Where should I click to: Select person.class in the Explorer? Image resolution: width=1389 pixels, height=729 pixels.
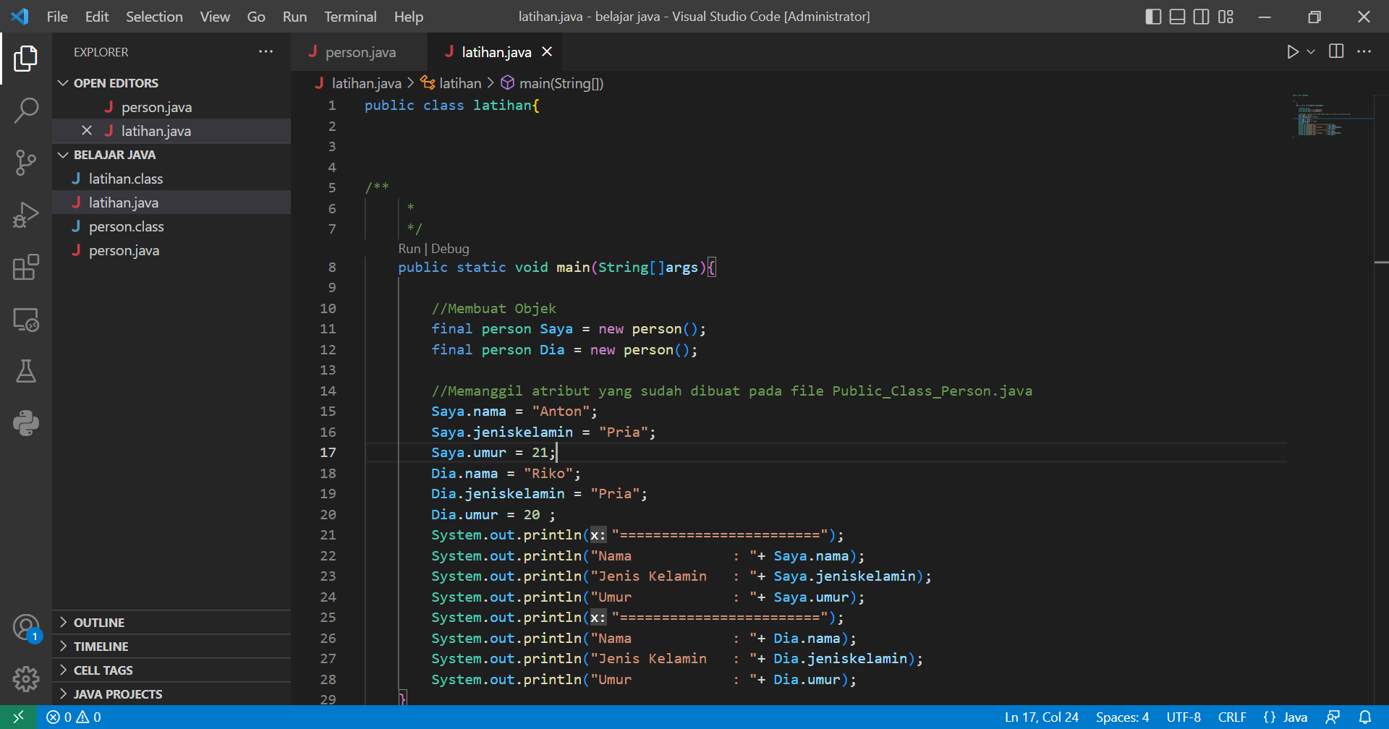127,226
